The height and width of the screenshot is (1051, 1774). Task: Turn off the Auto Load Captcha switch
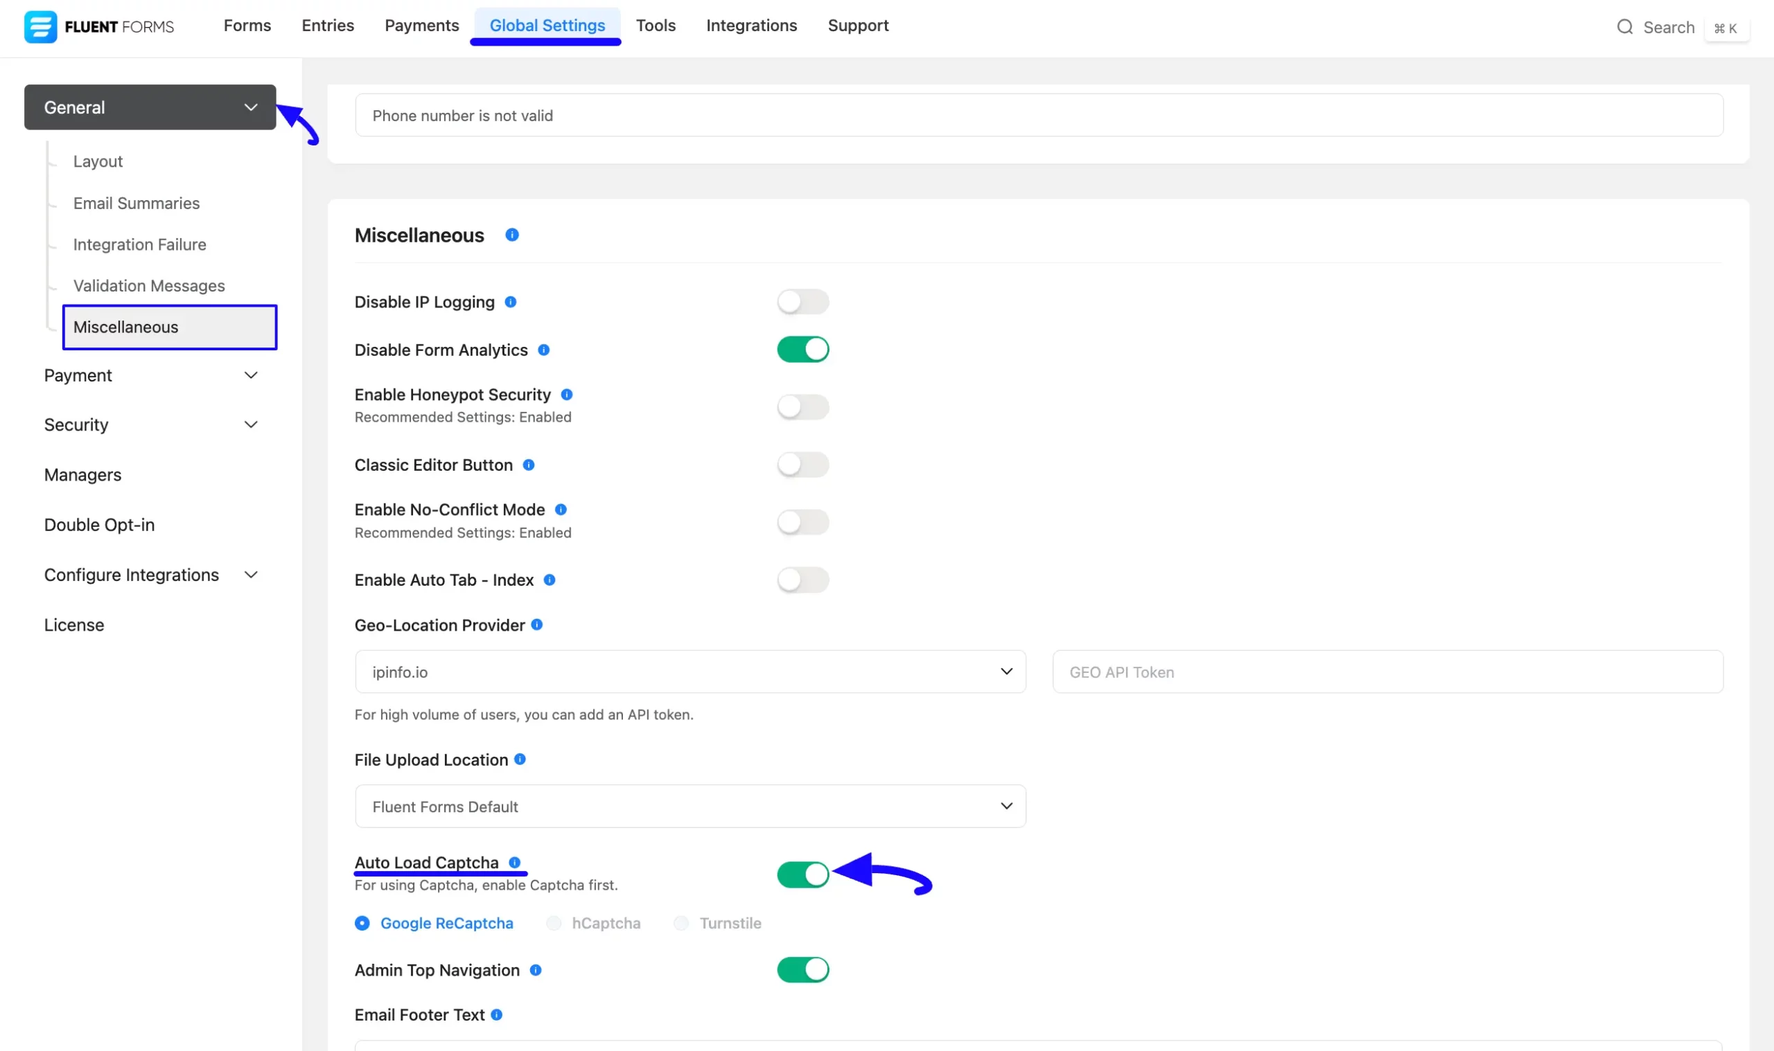(x=803, y=875)
